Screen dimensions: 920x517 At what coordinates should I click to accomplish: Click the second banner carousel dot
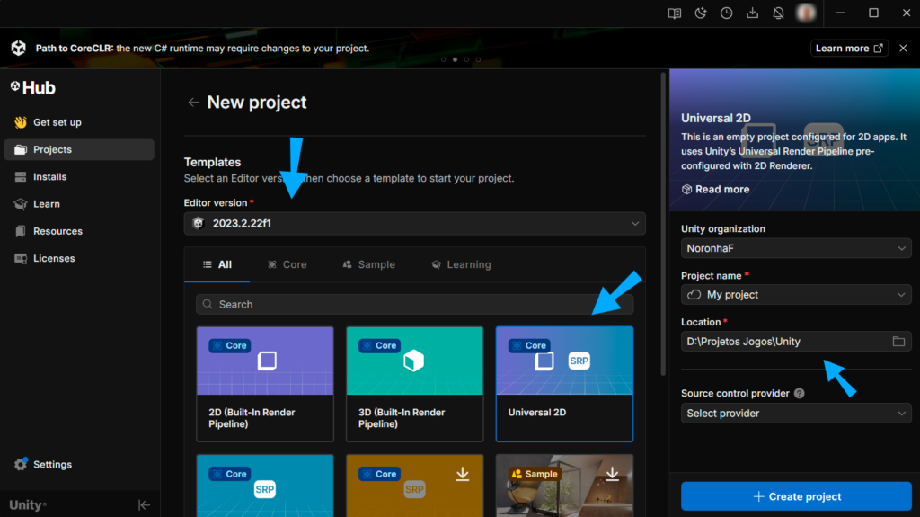coord(455,59)
